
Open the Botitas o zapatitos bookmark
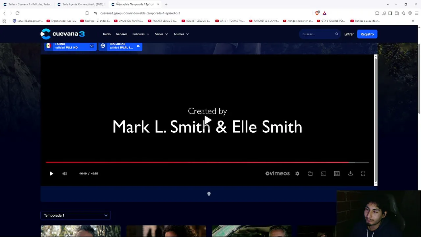click(x=365, y=21)
